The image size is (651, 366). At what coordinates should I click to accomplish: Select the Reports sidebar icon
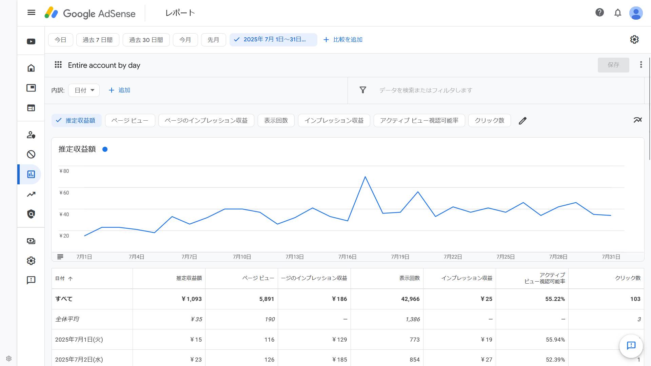(31, 174)
